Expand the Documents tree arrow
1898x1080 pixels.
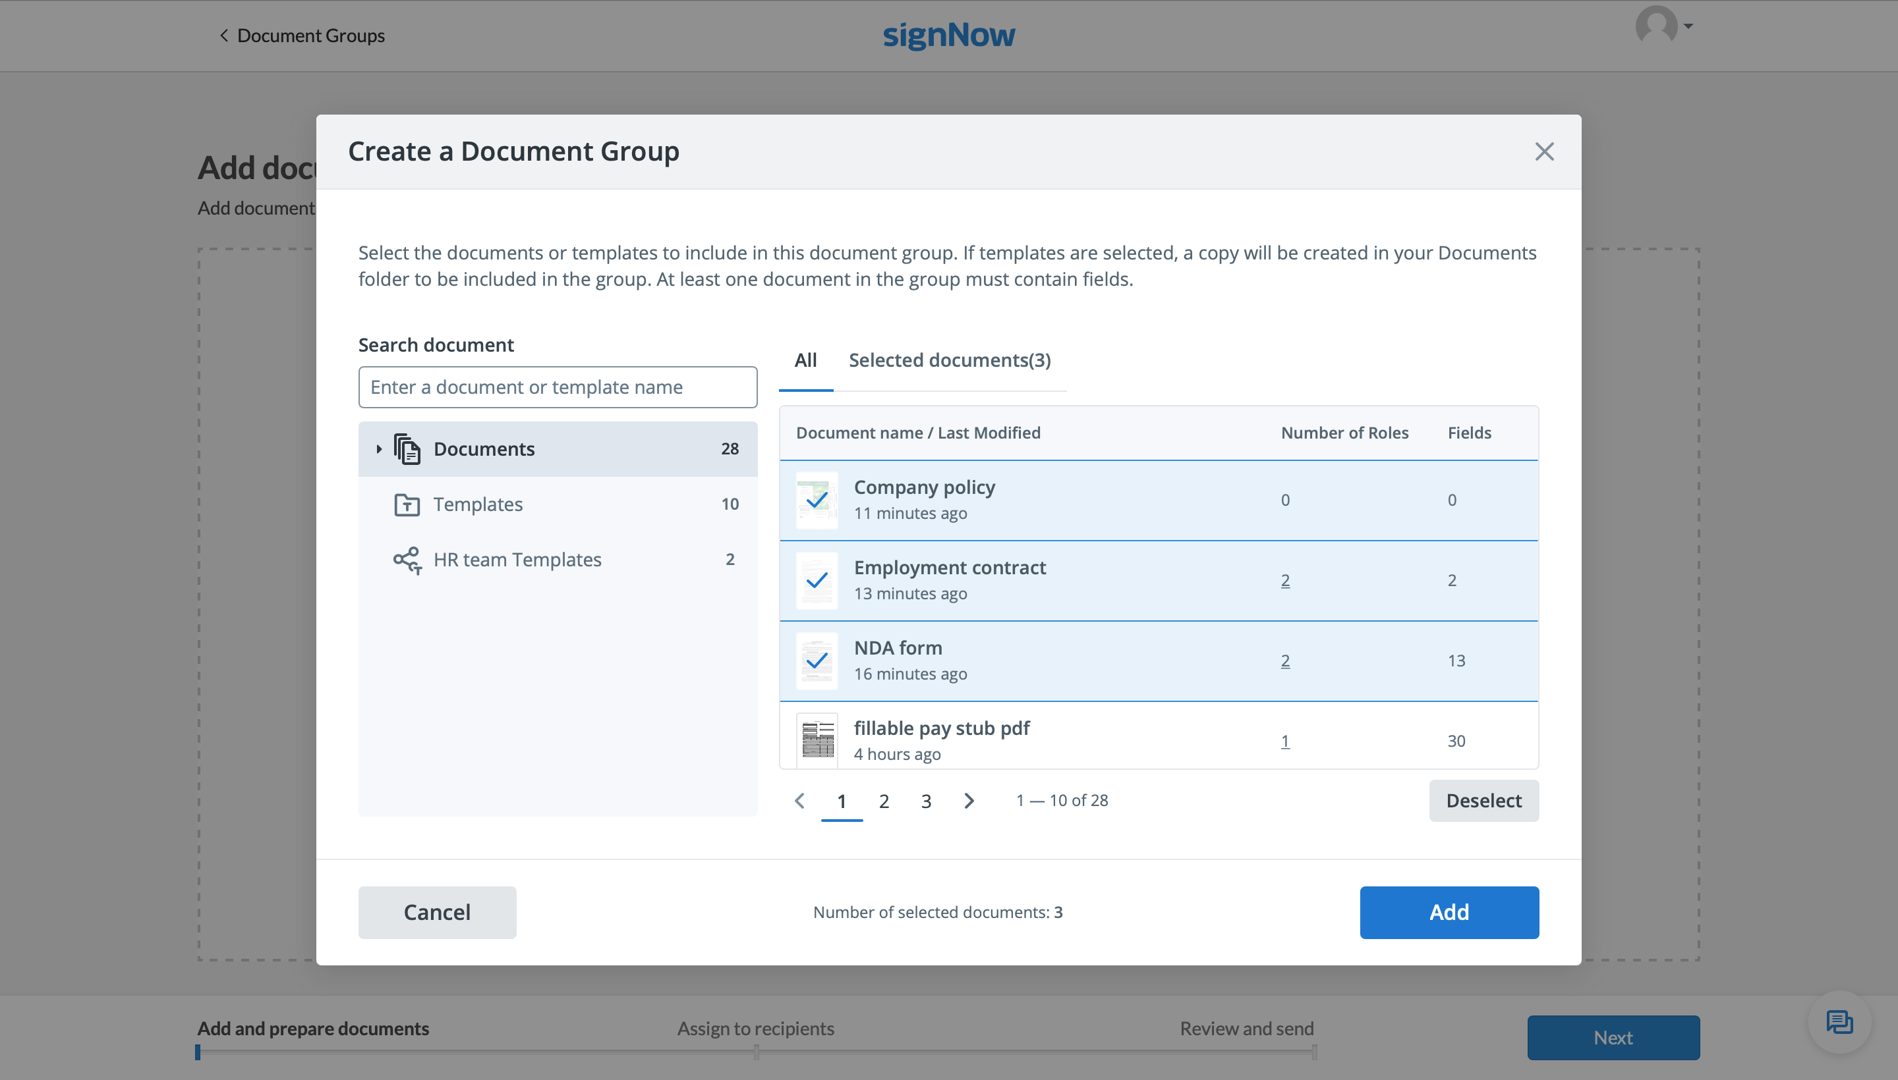pyautogui.click(x=378, y=448)
